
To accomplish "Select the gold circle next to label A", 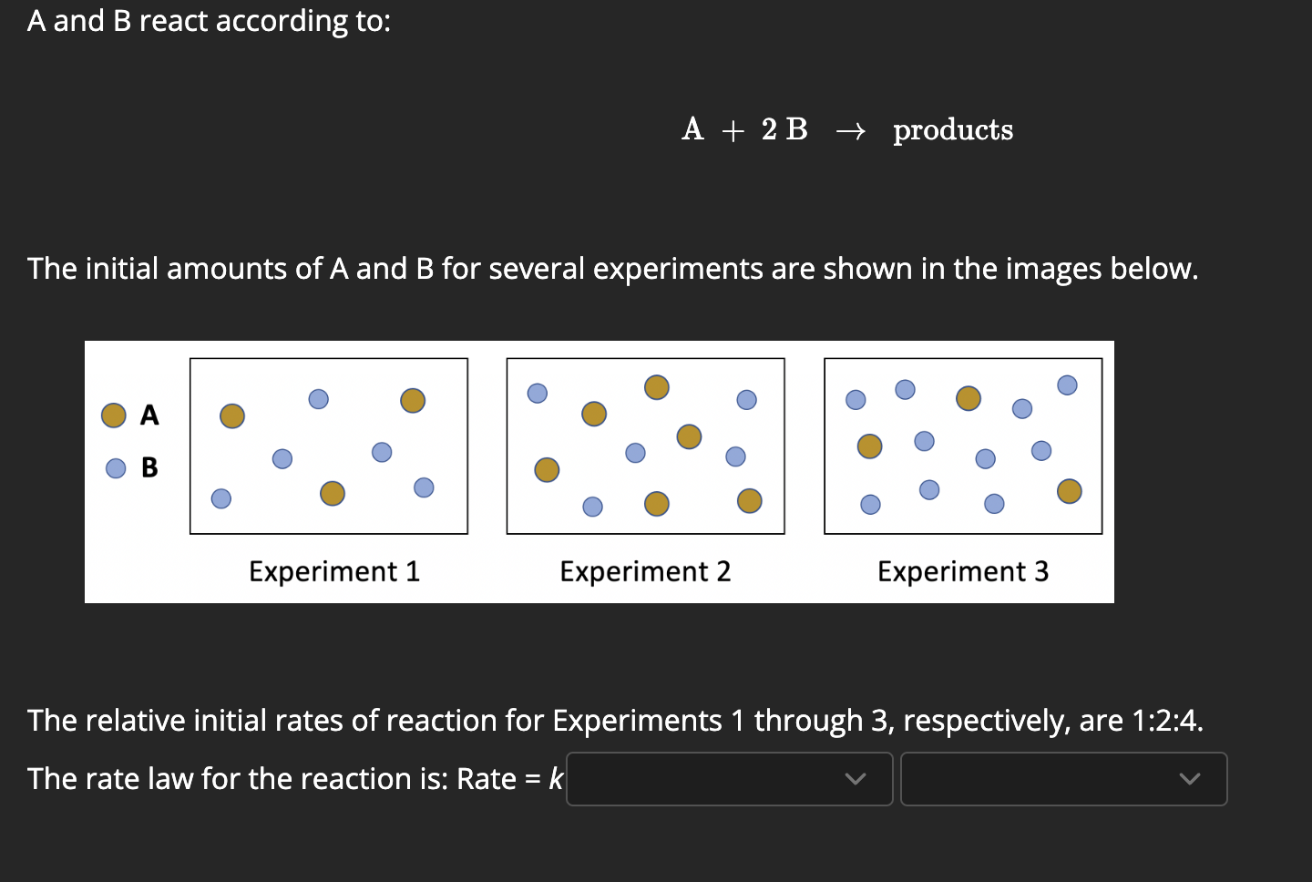I will 113,415.
